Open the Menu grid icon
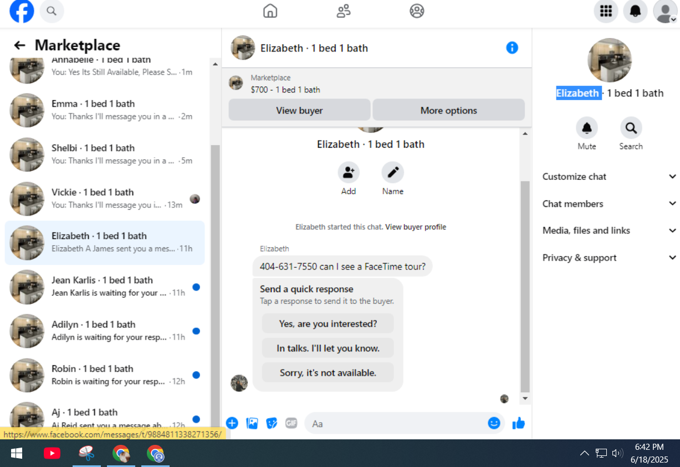680x467 pixels. (x=606, y=11)
